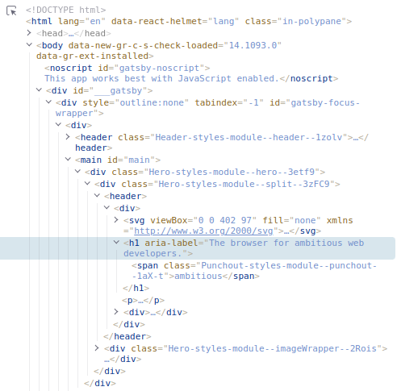Viewport: 397px width, 391px height.
Task: Select the collapsed p element
Action: pyautogui.click(x=143, y=301)
